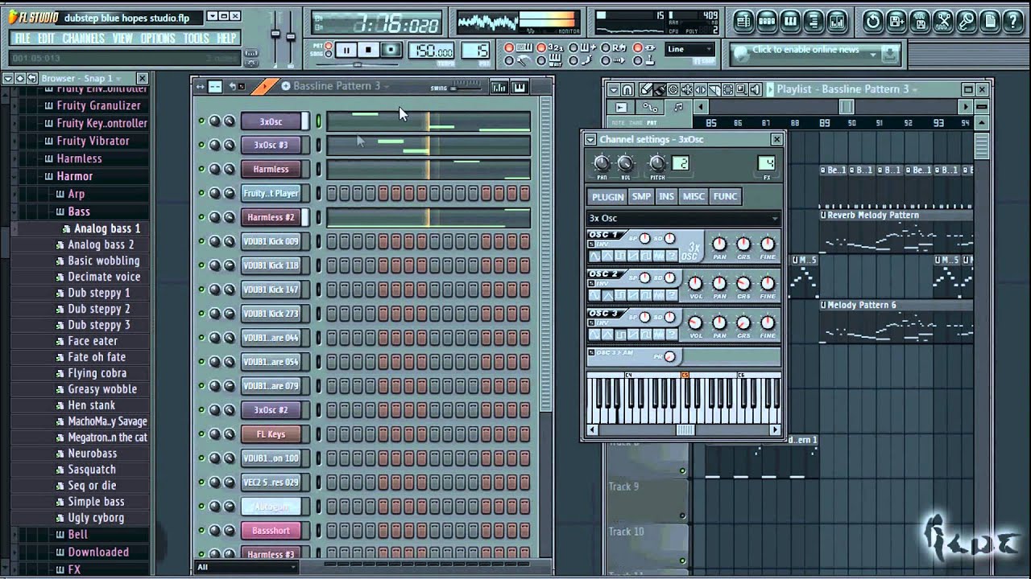Open graph editor in step sequencer header
This screenshot has height=579, width=1031.
click(499, 87)
